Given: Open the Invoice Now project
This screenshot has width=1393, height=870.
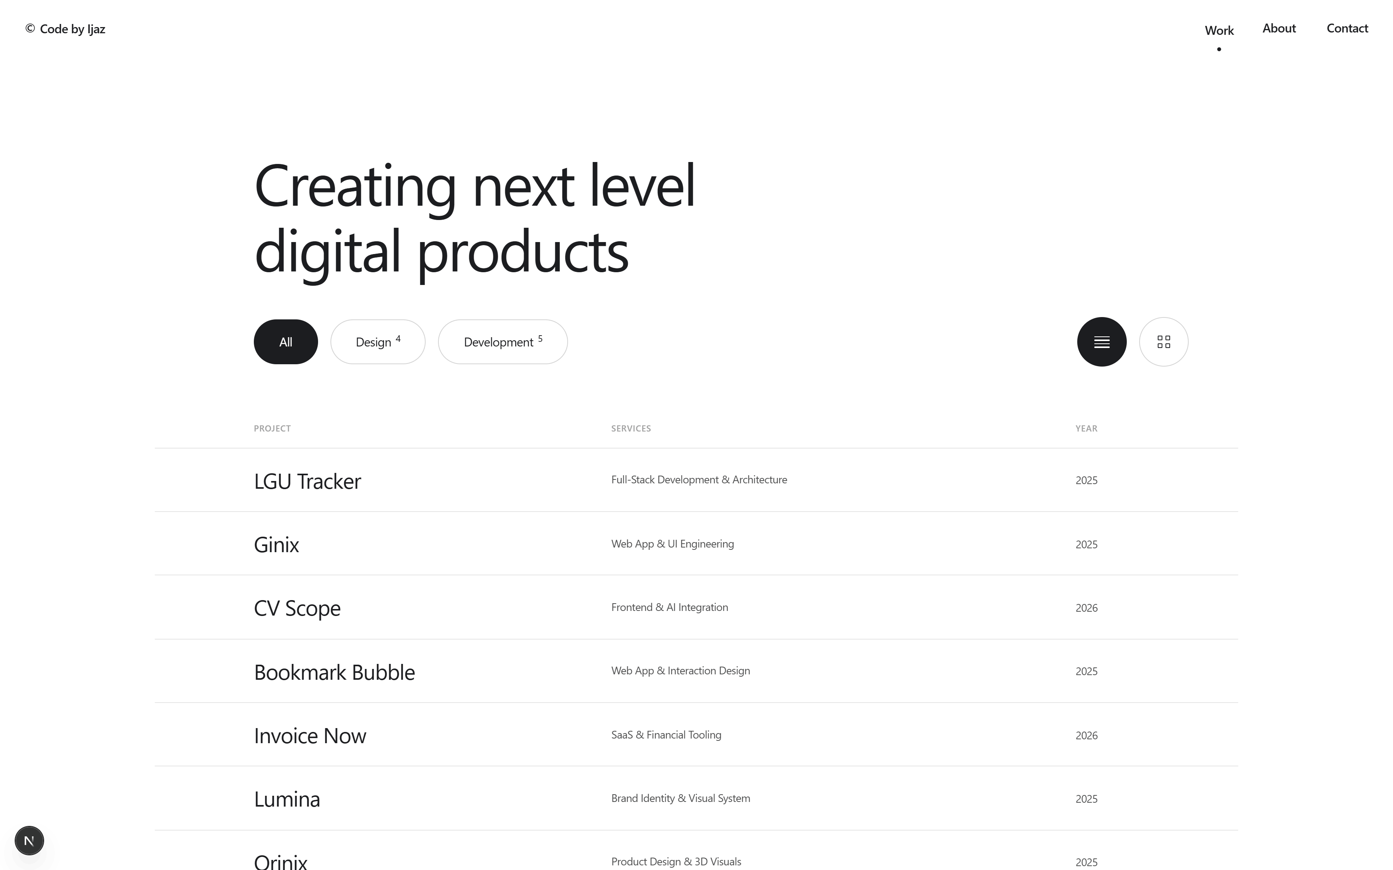Looking at the screenshot, I should pos(696,735).
